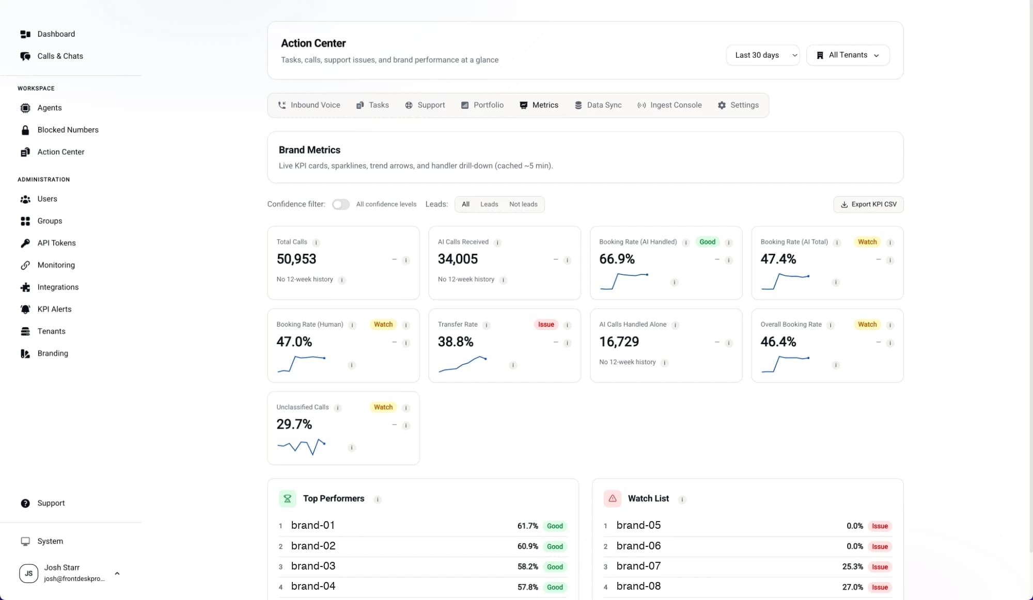Click info icon next to Transfer Rate label
Viewport: 1033px width, 600px height.
(x=487, y=325)
